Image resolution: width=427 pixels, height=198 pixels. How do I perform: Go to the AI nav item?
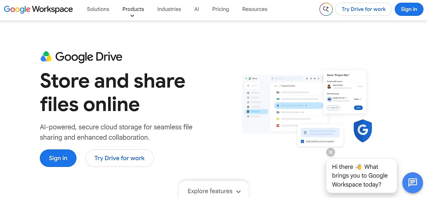click(197, 9)
